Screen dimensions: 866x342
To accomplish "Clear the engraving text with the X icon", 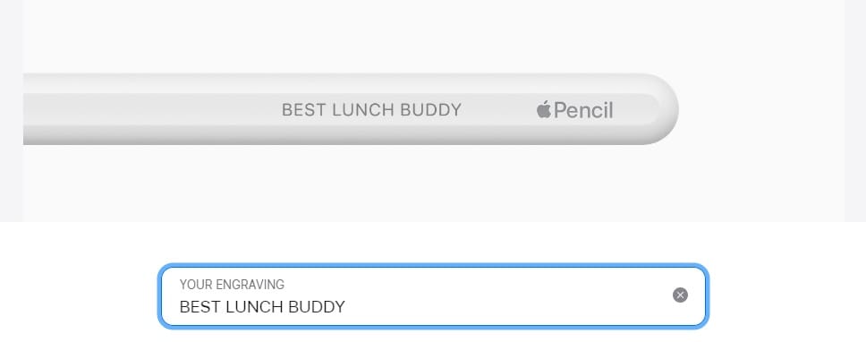I will (680, 295).
